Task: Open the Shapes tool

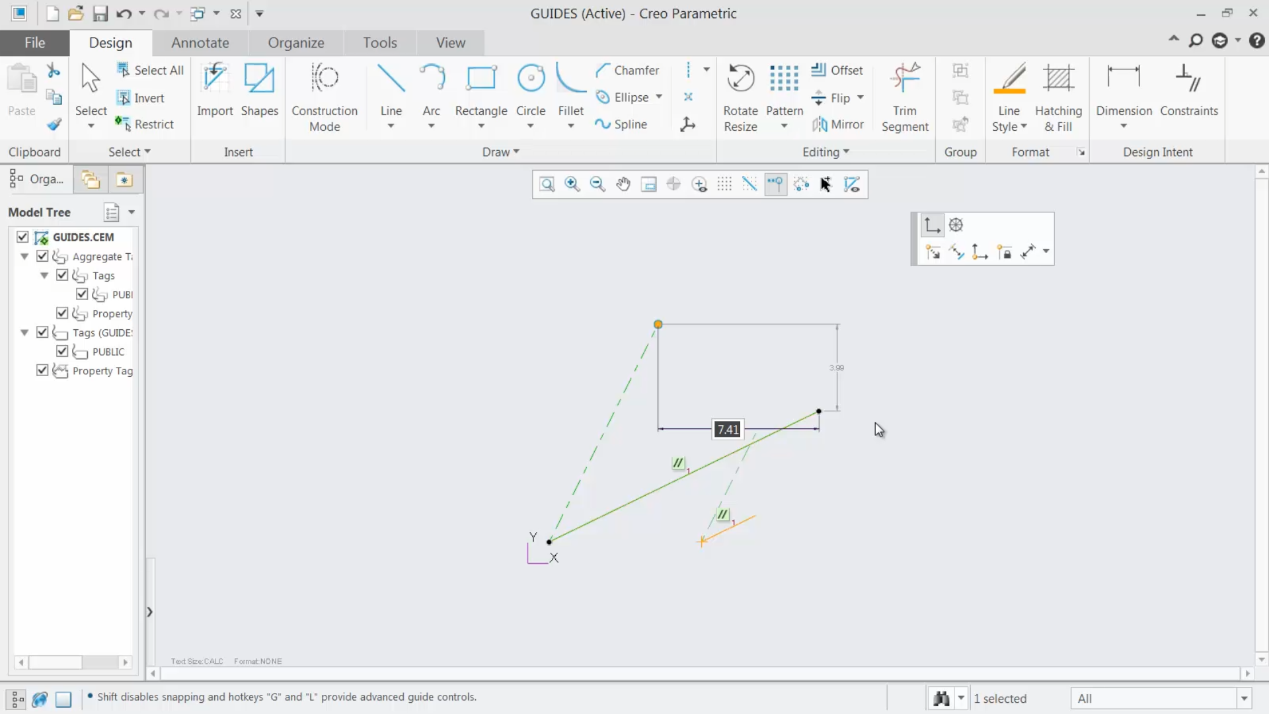Action: click(x=259, y=90)
